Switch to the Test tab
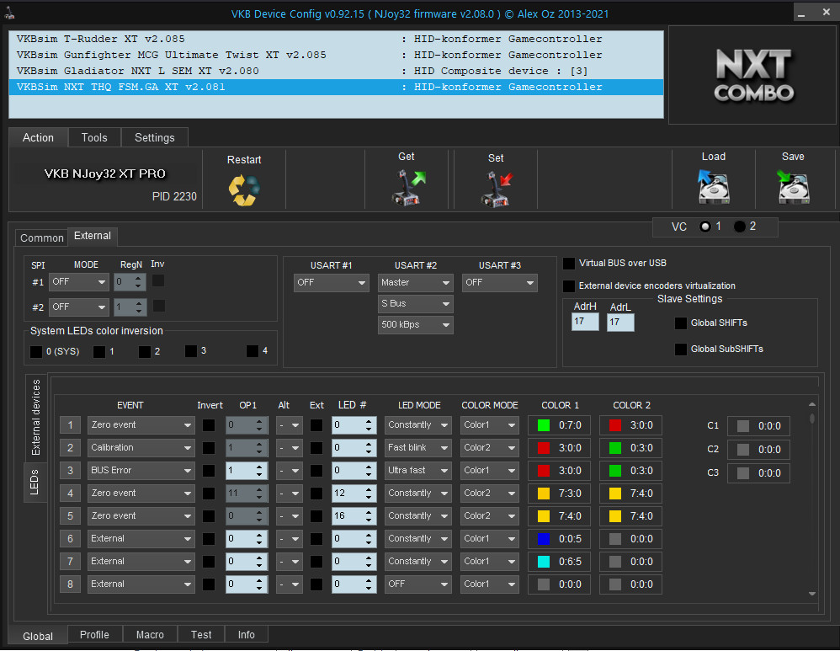The image size is (840, 651). click(x=201, y=635)
